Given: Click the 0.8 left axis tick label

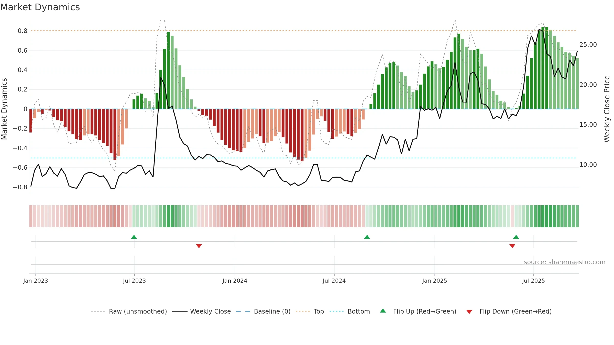Looking at the screenshot, I should [23, 31].
